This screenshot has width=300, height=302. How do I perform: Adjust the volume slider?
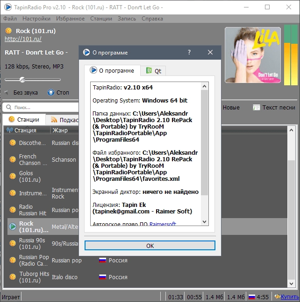[x=33, y=79]
